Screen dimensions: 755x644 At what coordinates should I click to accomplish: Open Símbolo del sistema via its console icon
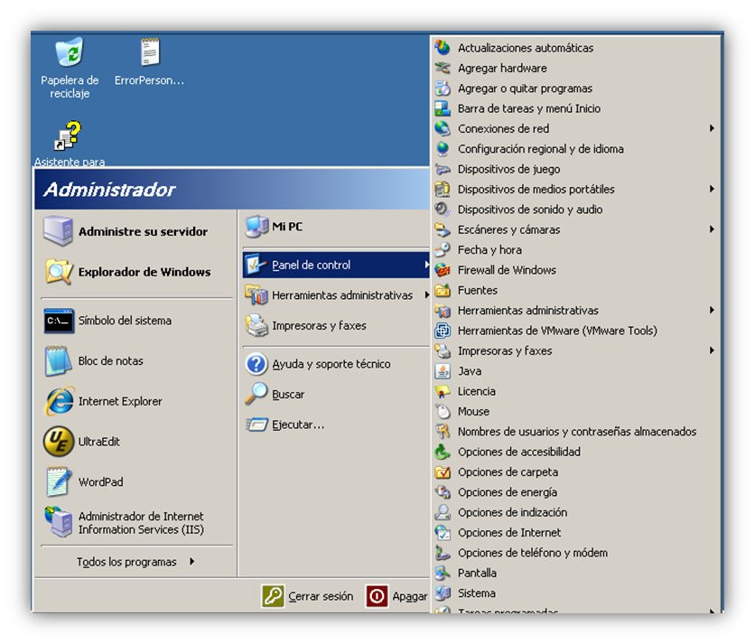coord(59,321)
